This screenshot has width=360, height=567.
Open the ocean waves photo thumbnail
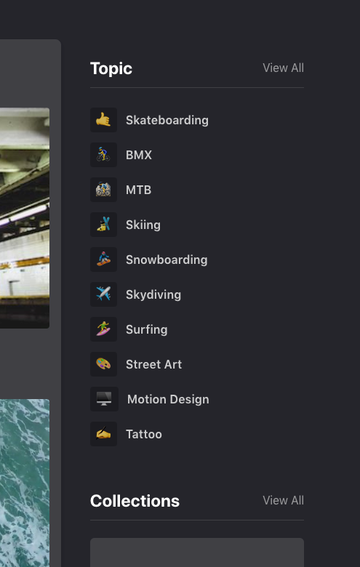coord(25,483)
